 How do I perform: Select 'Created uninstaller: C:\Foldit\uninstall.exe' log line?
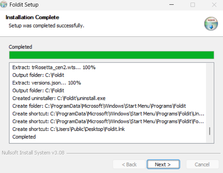tap(59, 98)
